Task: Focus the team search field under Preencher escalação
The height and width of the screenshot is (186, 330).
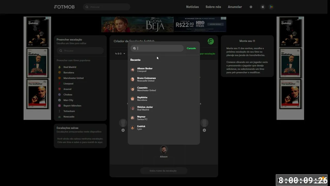Action: 80,51
